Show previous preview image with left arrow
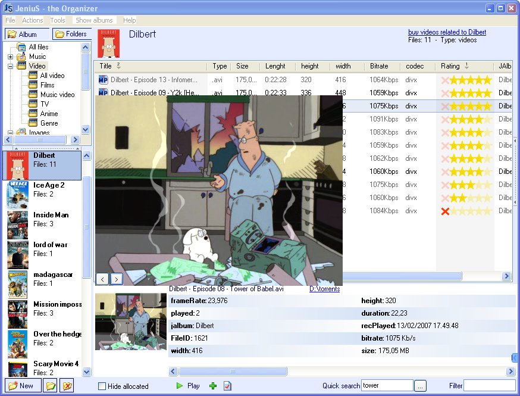Screen dimensions: 520x396 pyautogui.click(x=102, y=279)
